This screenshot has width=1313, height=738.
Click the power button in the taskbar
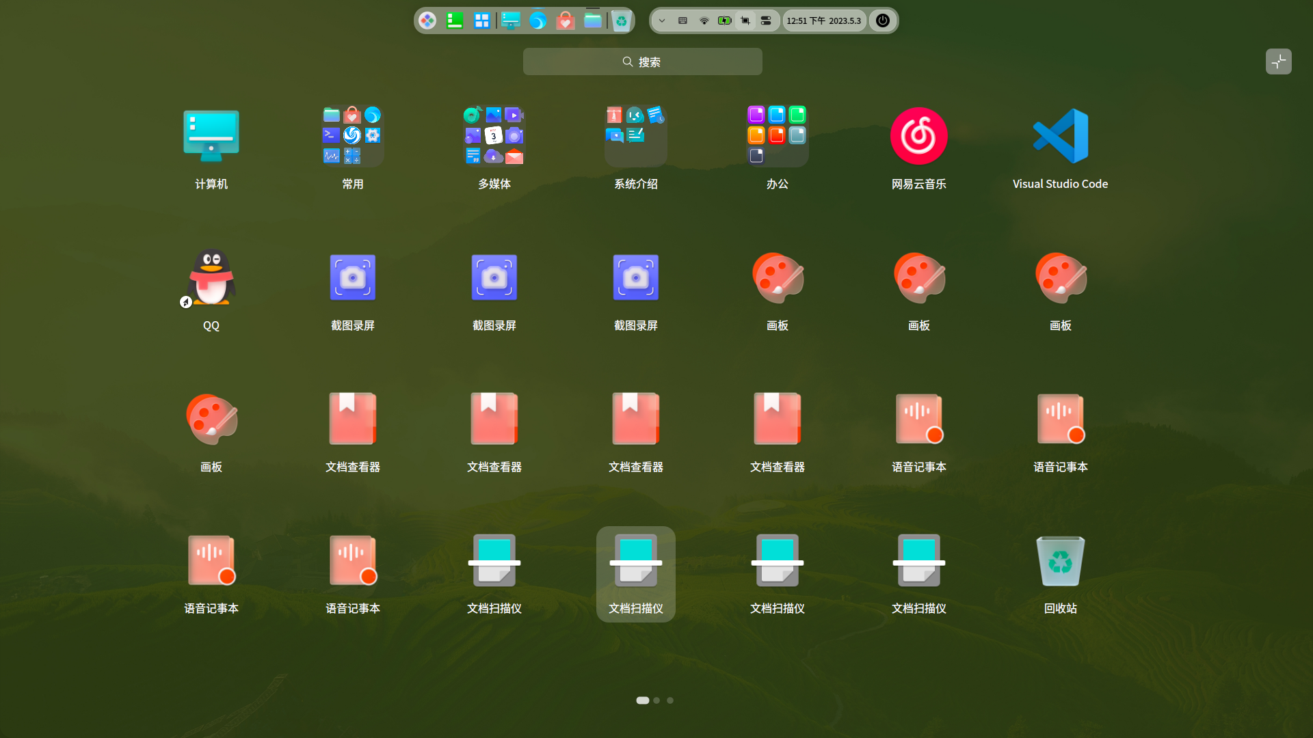coord(882,20)
